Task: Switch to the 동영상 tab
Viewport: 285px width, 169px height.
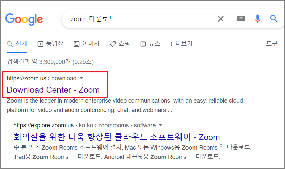Action: pyautogui.click(x=50, y=44)
